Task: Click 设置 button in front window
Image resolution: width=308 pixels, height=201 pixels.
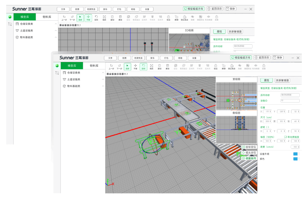Action: pos(194,58)
